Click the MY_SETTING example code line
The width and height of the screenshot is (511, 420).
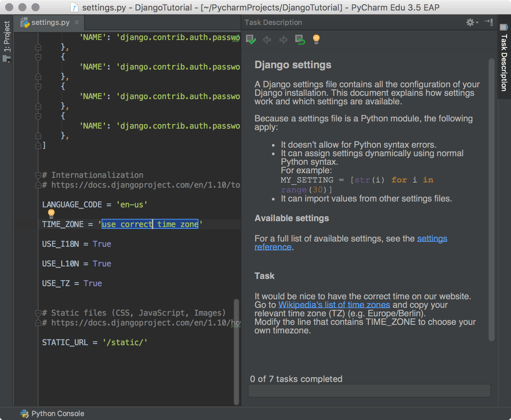[x=357, y=185]
